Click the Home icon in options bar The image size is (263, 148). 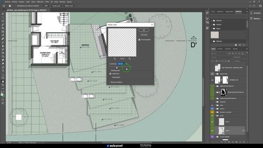click(x=4, y=6)
